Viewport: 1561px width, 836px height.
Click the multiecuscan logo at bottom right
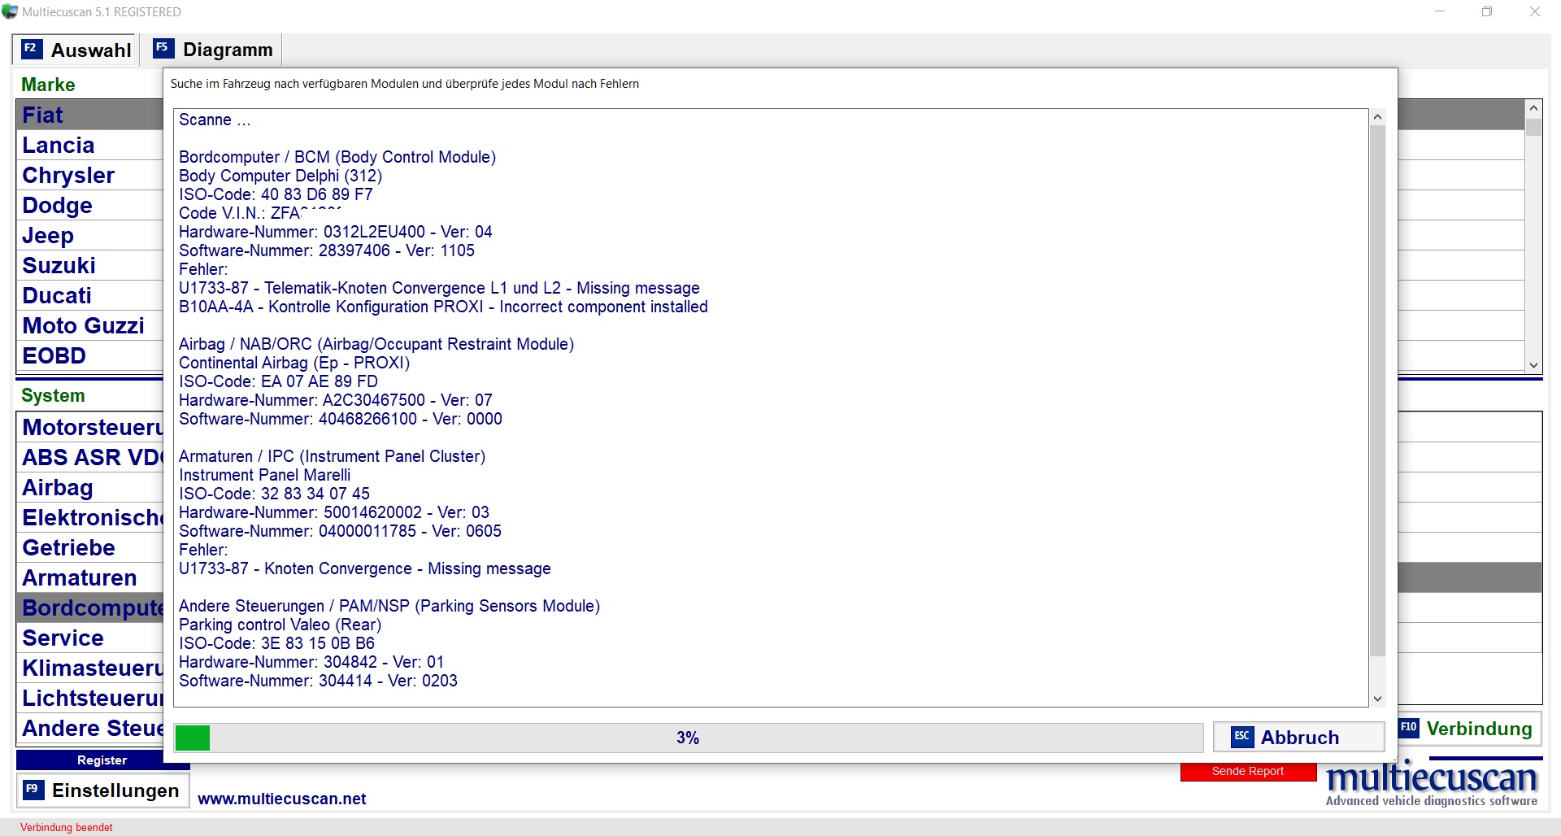[x=1431, y=784]
